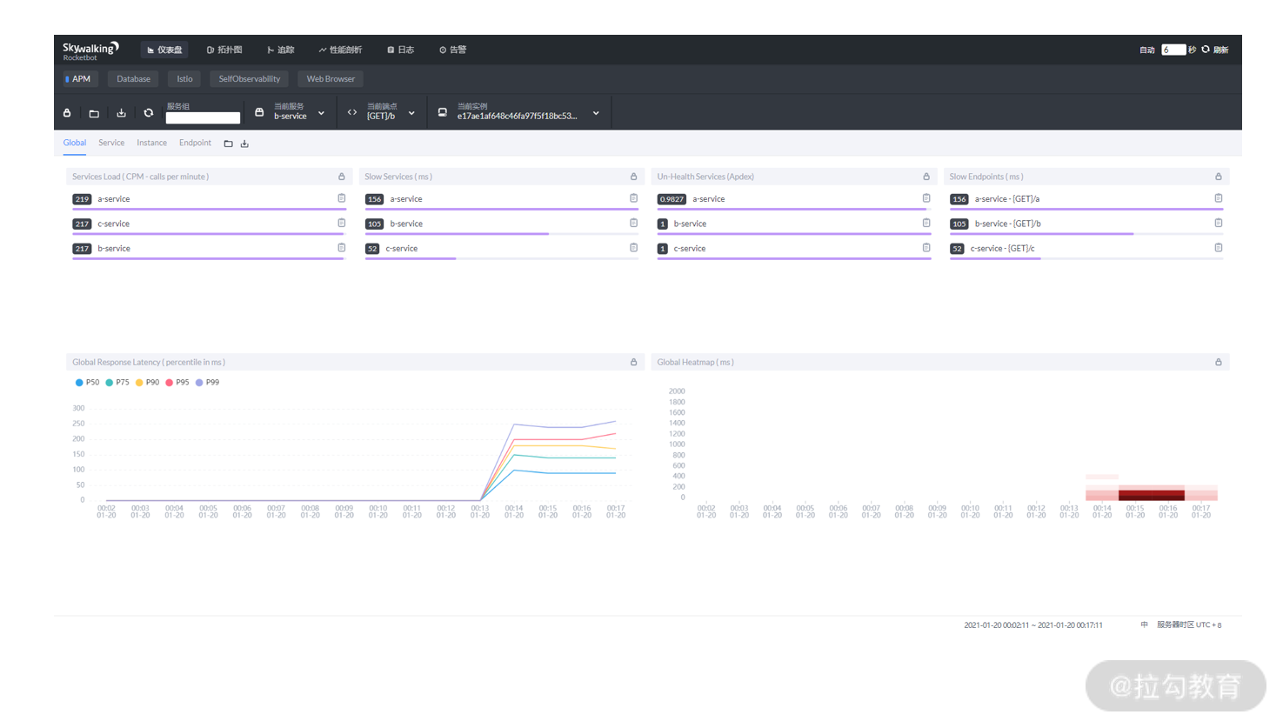Copy a-service name in Services Load
The width and height of the screenshot is (1283, 728).
[x=342, y=198]
